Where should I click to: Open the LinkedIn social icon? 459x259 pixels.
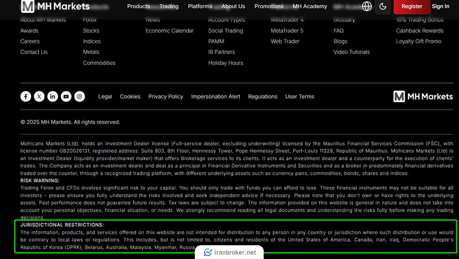click(x=53, y=96)
